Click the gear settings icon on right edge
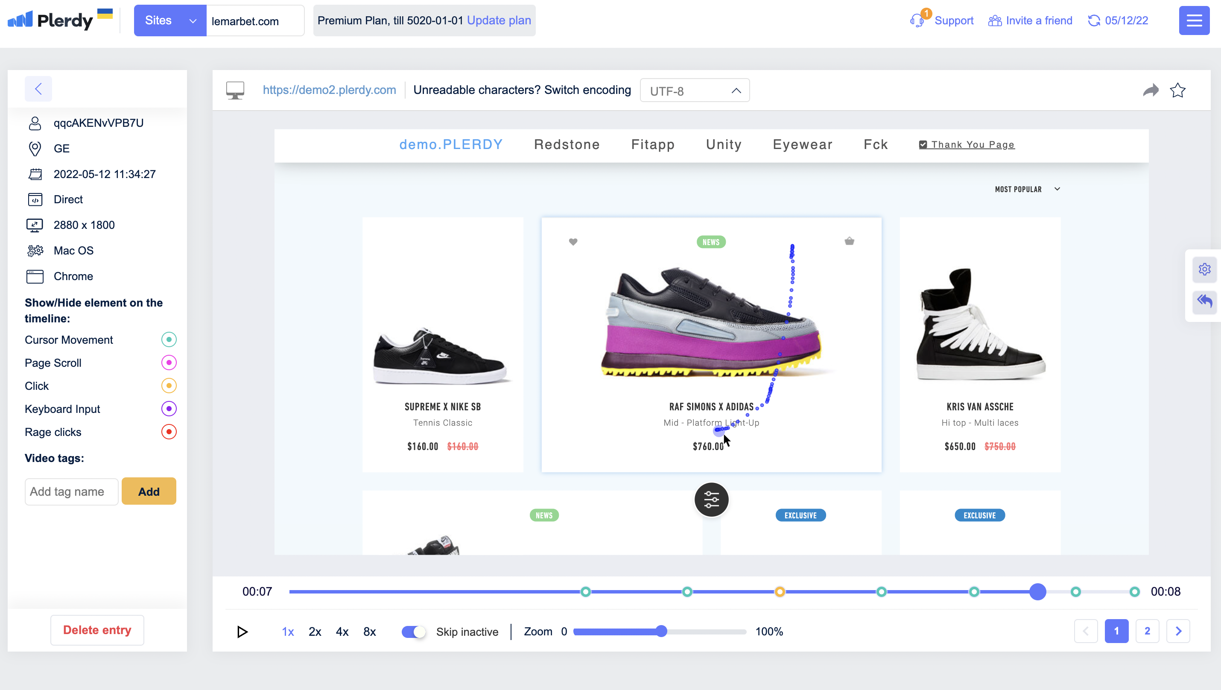This screenshot has height=690, width=1221. (x=1204, y=269)
